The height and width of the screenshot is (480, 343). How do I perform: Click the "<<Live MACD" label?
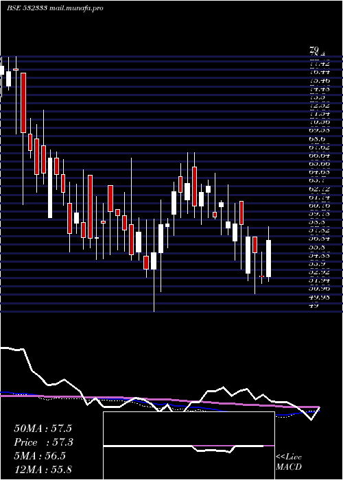point(289,462)
